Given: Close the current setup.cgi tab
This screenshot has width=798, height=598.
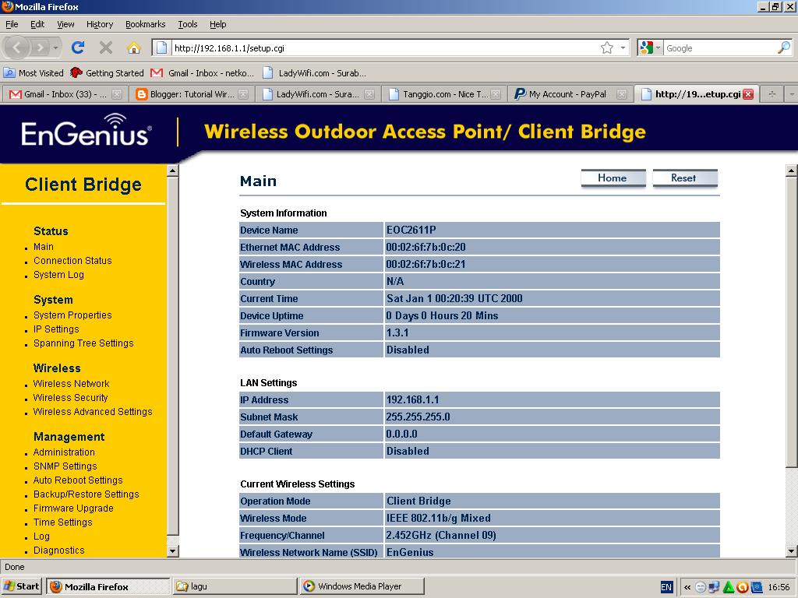Looking at the screenshot, I should click(x=748, y=94).
